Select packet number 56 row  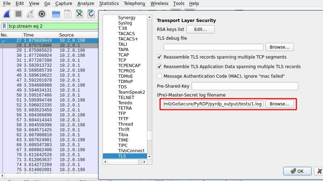coord(49,115)
